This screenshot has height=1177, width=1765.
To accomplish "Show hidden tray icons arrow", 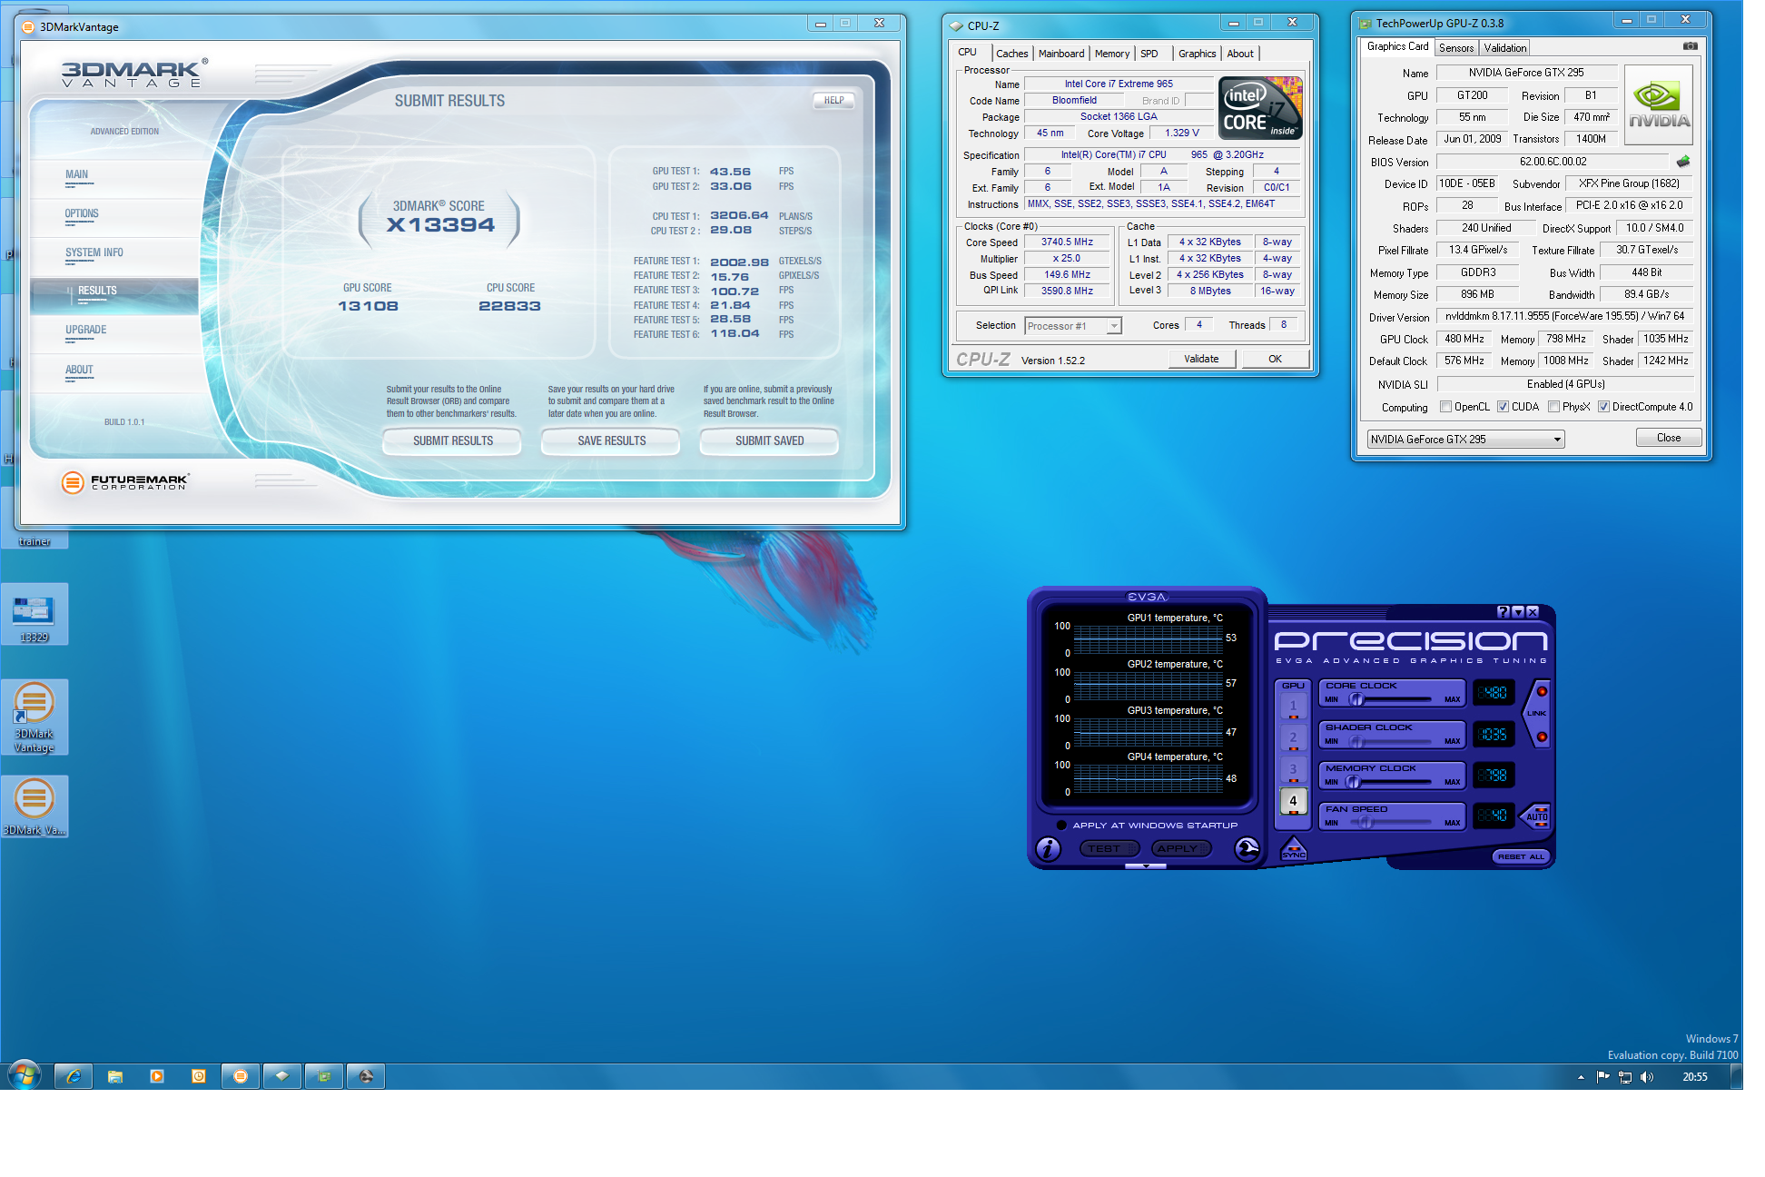I will [x=1581, y=1077].
